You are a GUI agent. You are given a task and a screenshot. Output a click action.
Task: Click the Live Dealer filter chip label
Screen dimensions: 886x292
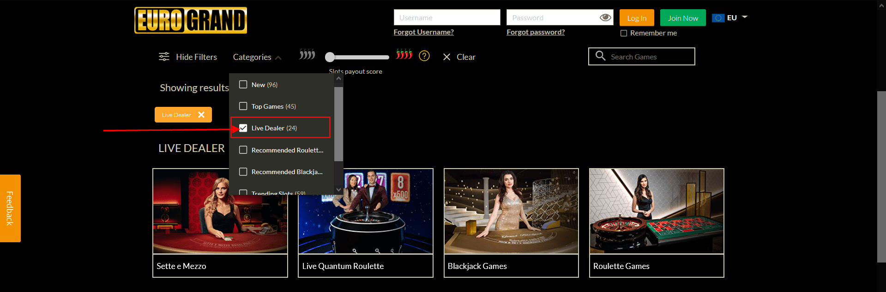[x=176, y=115]
